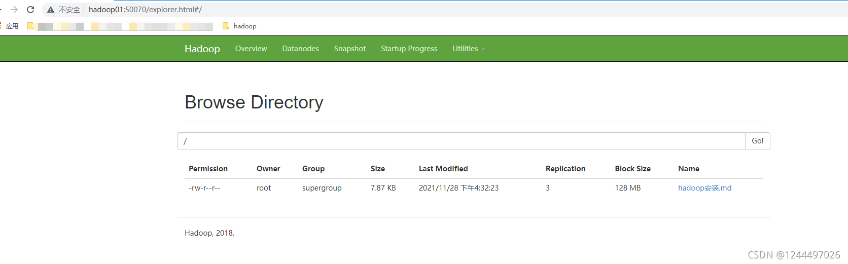Viewport: 848px width, 264px height.
Task: Open the Overview tab
Action: click(x=251, y=49)
